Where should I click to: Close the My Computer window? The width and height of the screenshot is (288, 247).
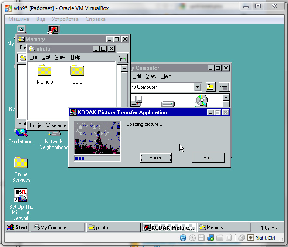point(226,68)
